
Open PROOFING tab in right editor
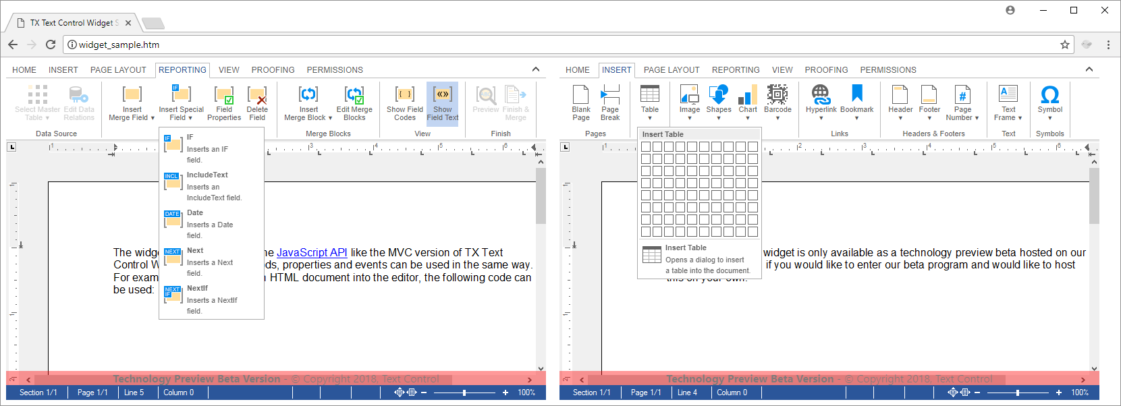[x=826, y=70]
